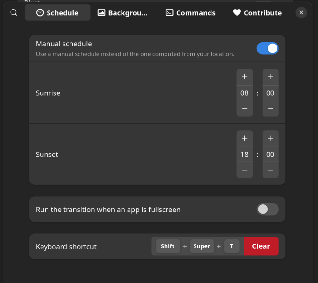Click the terminal icon on the Commands tab
The image size is (318, 283).
(169, 13)
